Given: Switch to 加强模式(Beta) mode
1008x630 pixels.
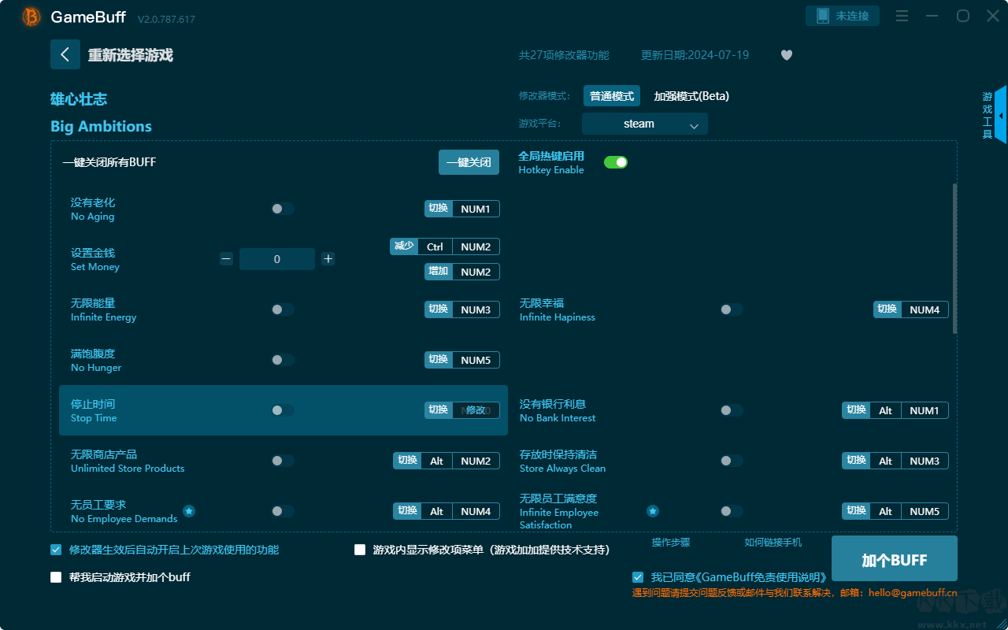Looking at the screenshot, I should pyautogui.click(x=691, y=96).
